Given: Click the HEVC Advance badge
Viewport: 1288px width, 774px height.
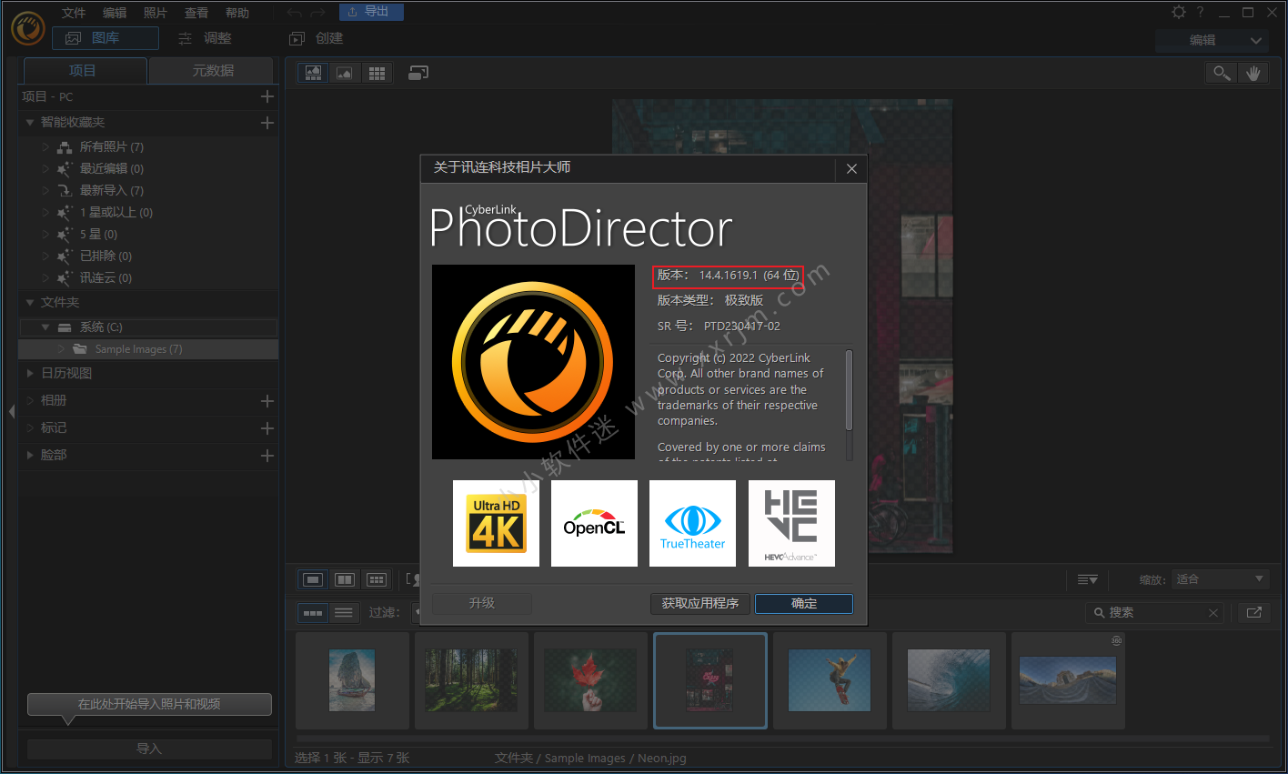Looking at the screenshot, I should (791, 523).
